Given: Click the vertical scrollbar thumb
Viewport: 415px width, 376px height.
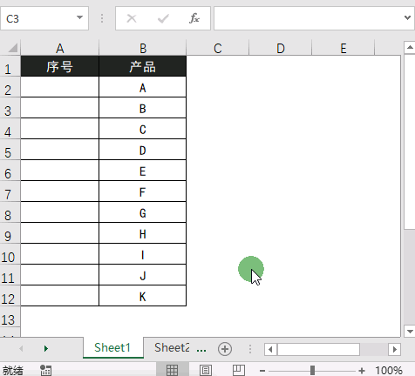Looking at the screenshot, I should click(410, 142).
